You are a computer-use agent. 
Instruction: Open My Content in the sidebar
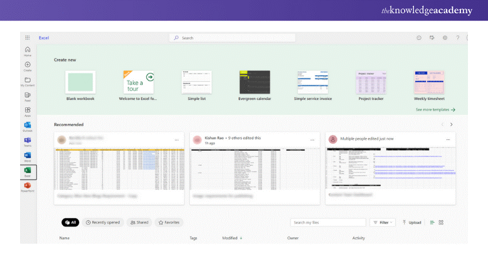pyautogui.click(x=28, y=81)
